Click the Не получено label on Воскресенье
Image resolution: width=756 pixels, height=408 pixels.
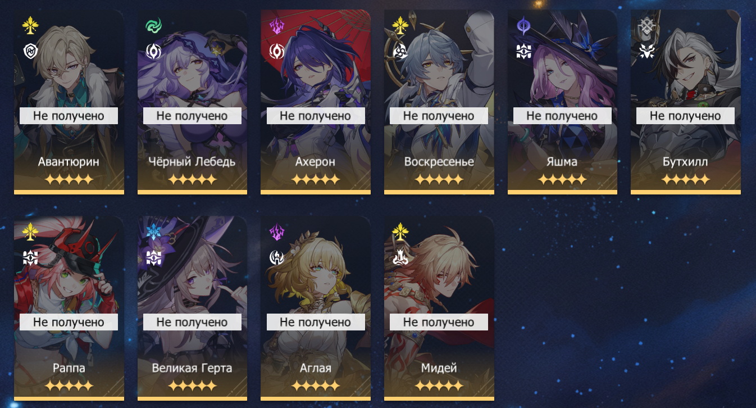[439, 116]
